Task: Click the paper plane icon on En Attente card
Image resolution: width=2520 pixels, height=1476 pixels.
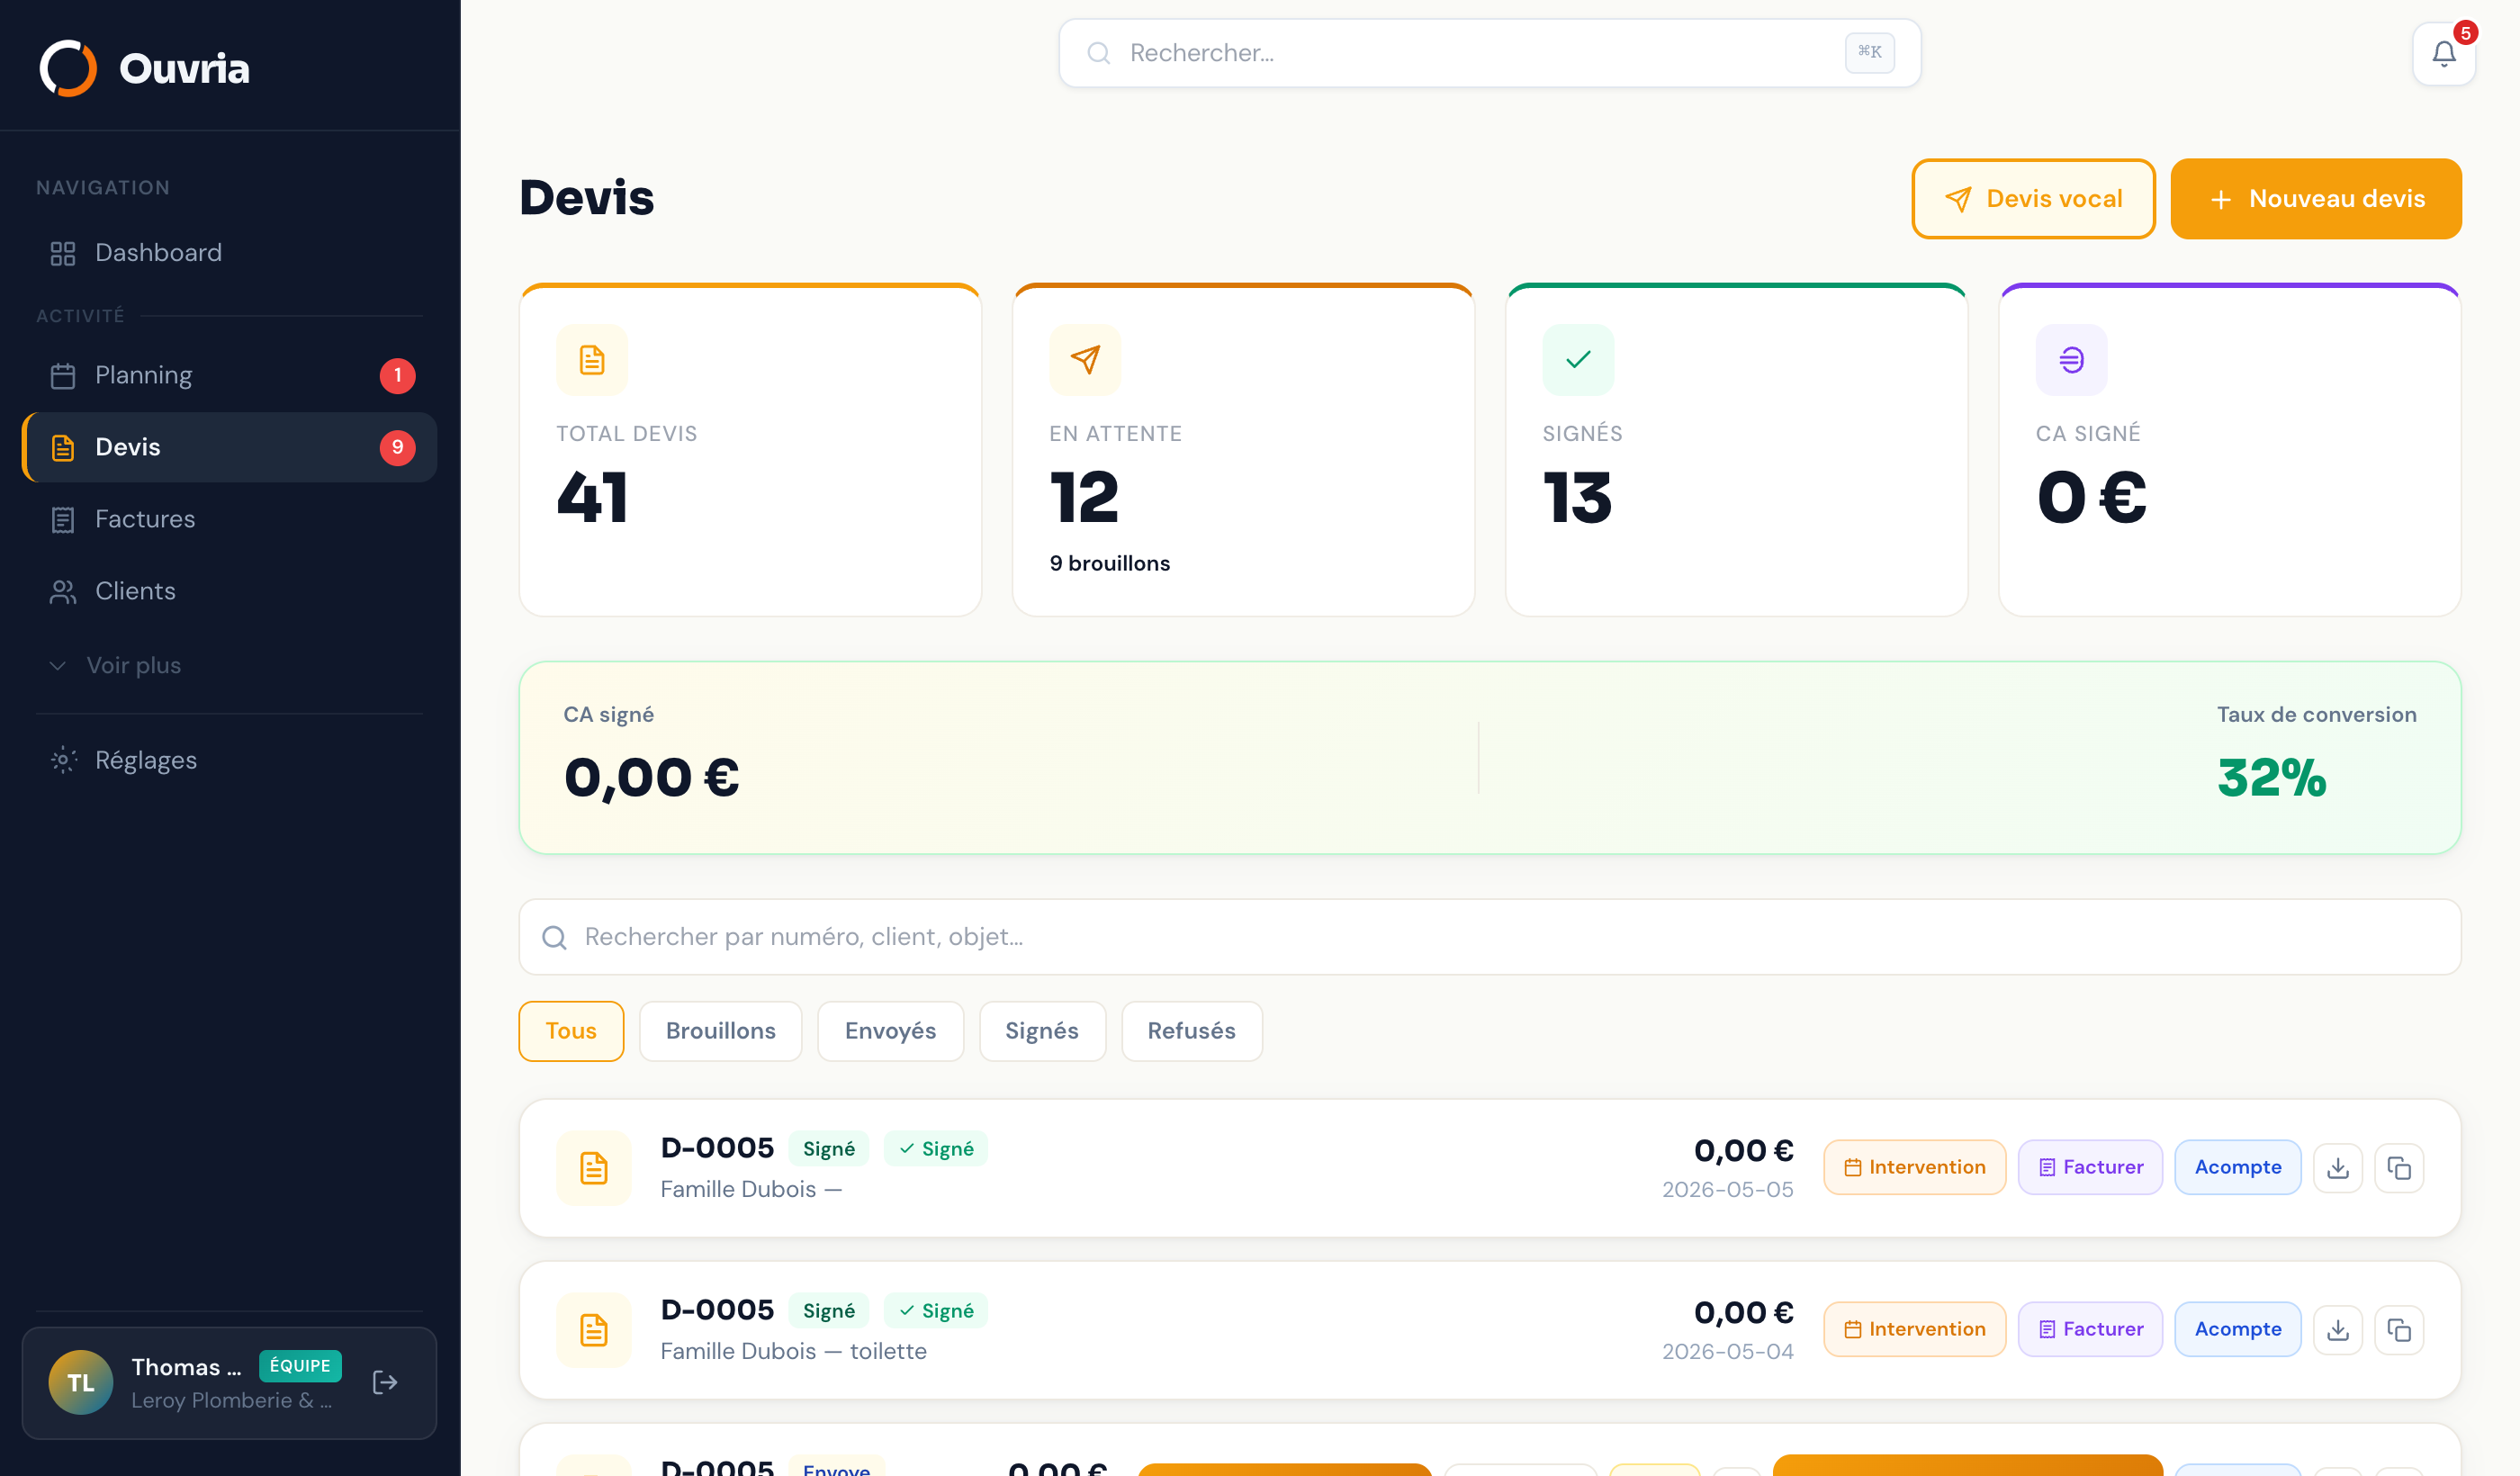Action: click(x=1085, y=359)
